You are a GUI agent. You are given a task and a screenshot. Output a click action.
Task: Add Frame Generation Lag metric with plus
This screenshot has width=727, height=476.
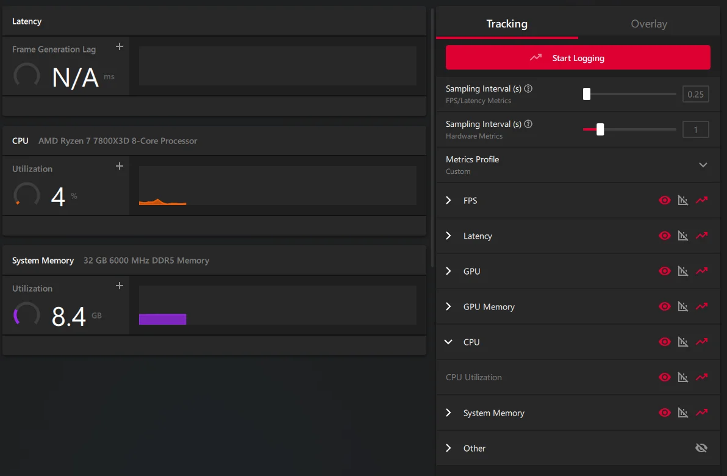click(x=119, y=46)
